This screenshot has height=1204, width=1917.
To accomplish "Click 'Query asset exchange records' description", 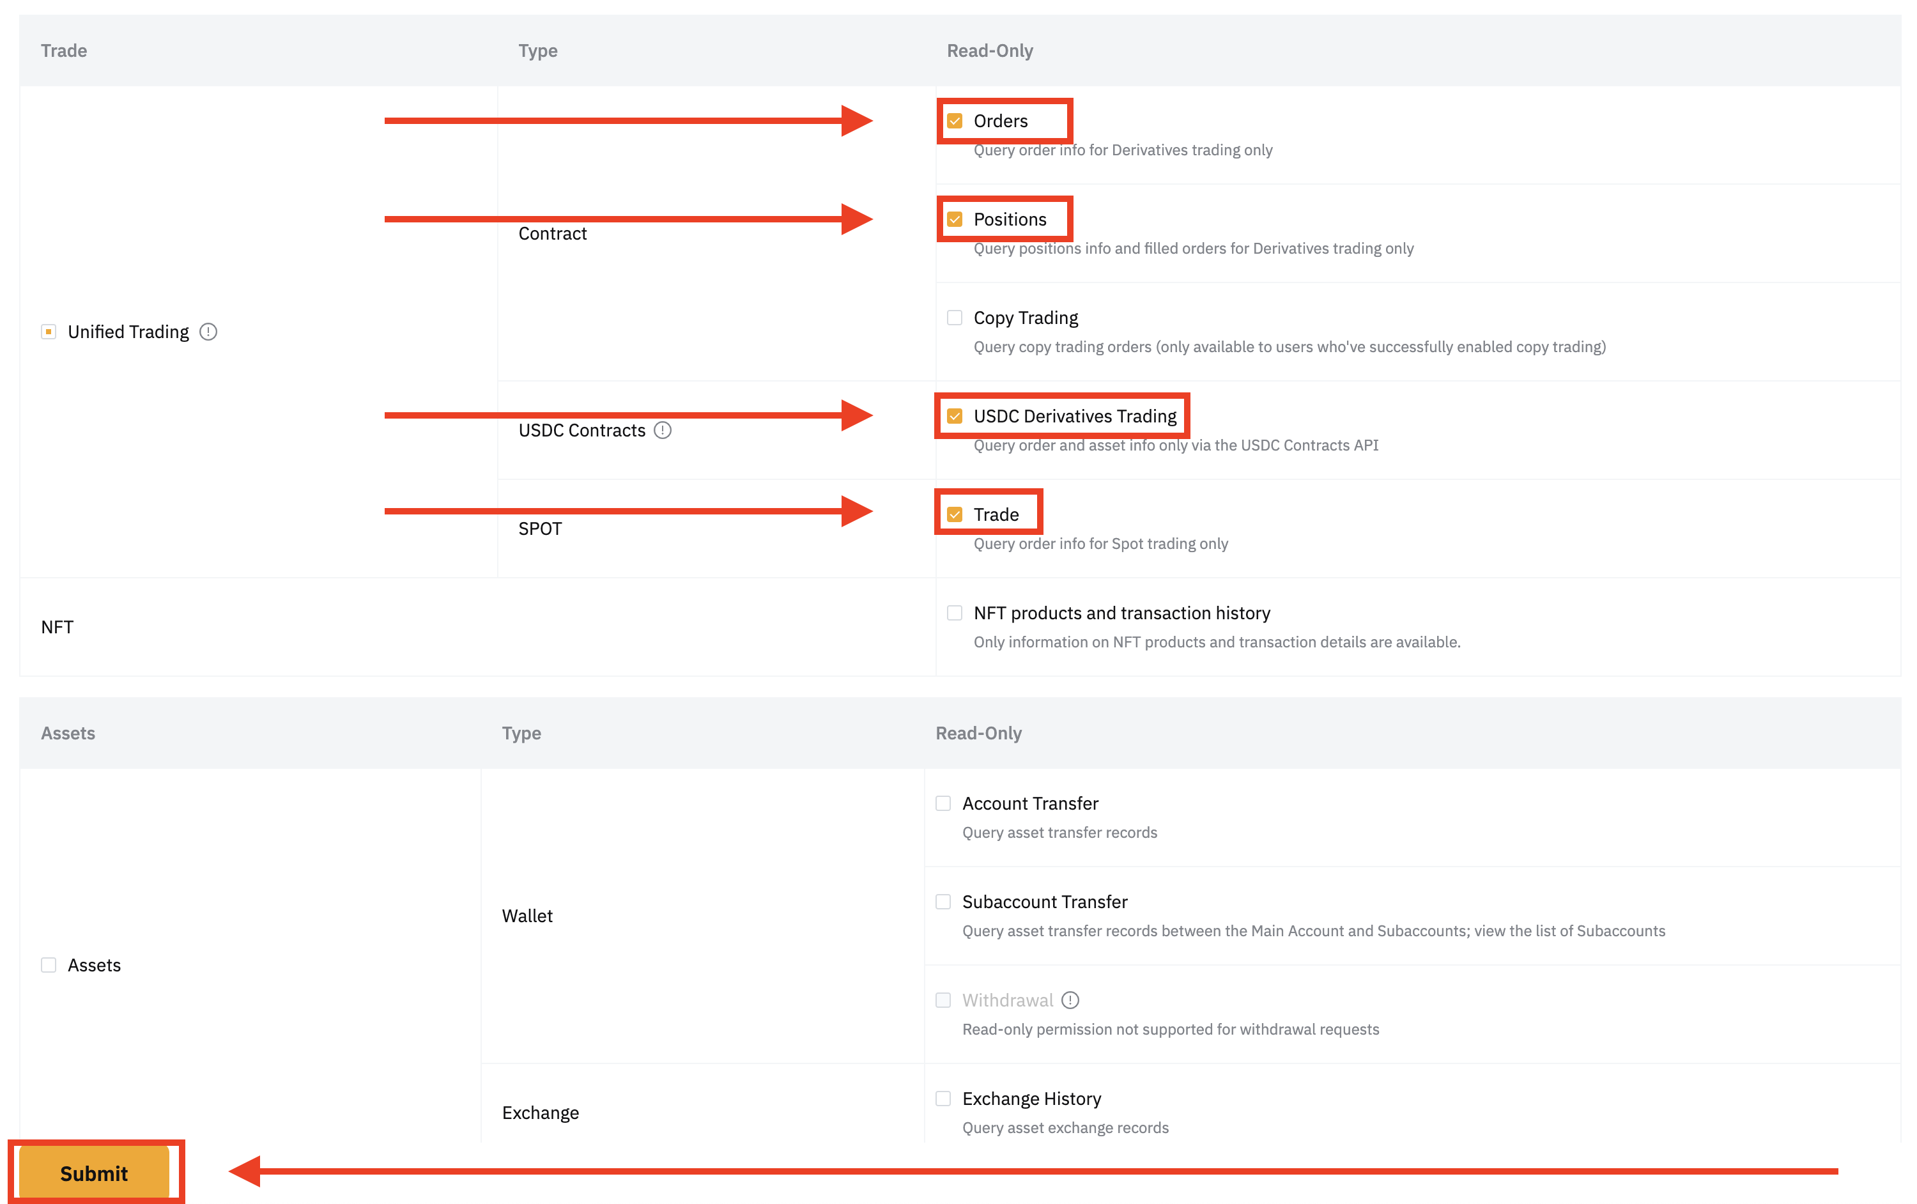I will 1065,1127.
